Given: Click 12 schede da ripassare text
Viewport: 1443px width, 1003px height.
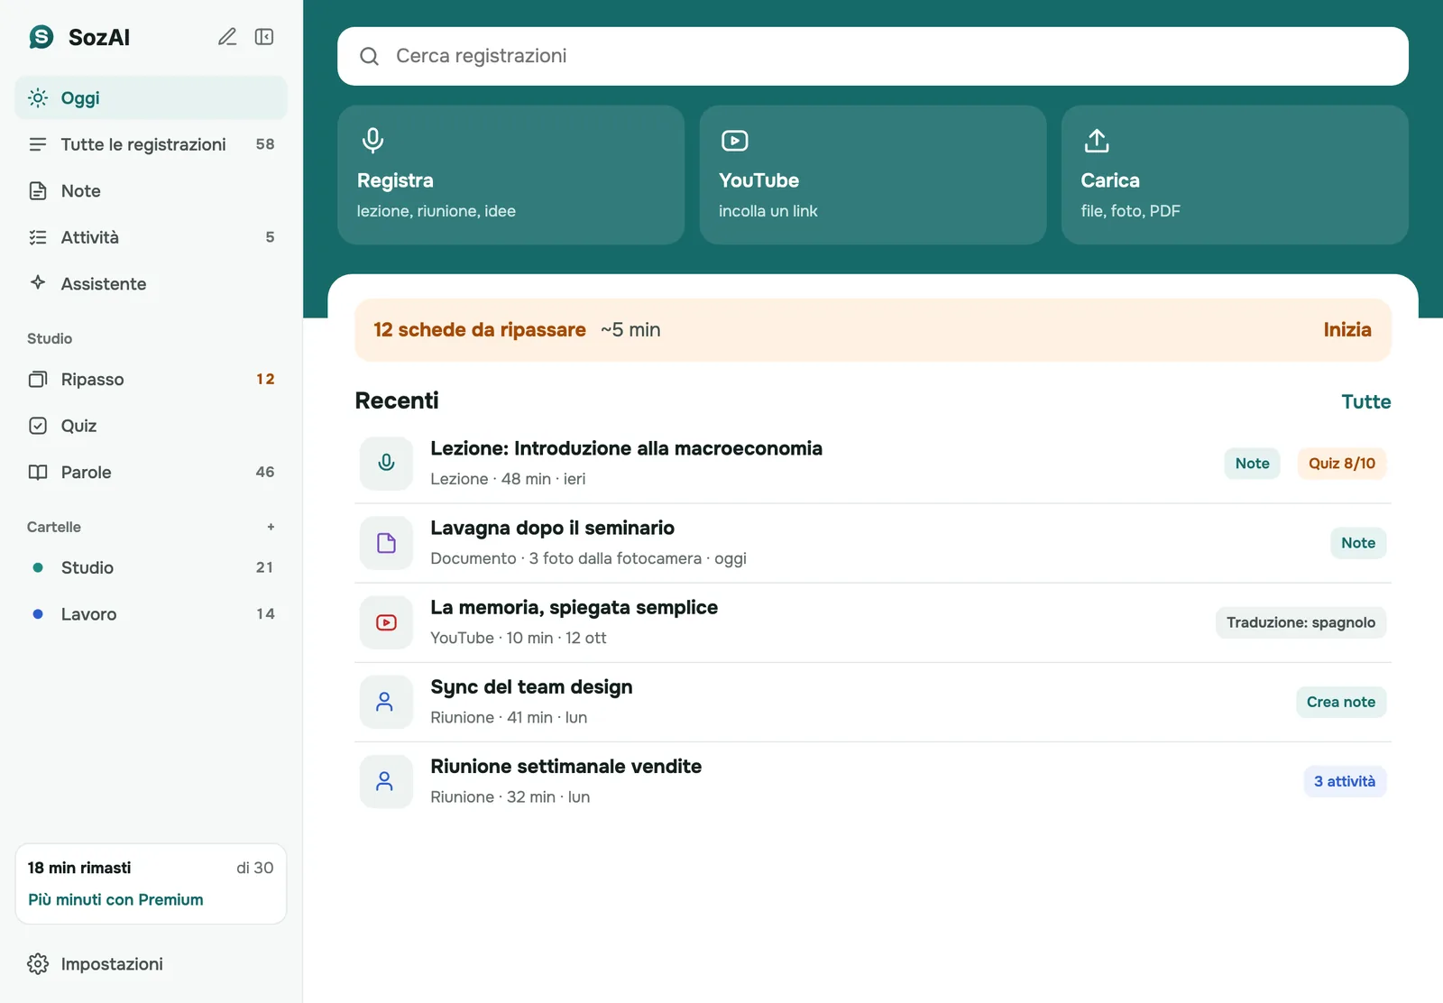Looking at the screenshot, I should pos(480,330).
